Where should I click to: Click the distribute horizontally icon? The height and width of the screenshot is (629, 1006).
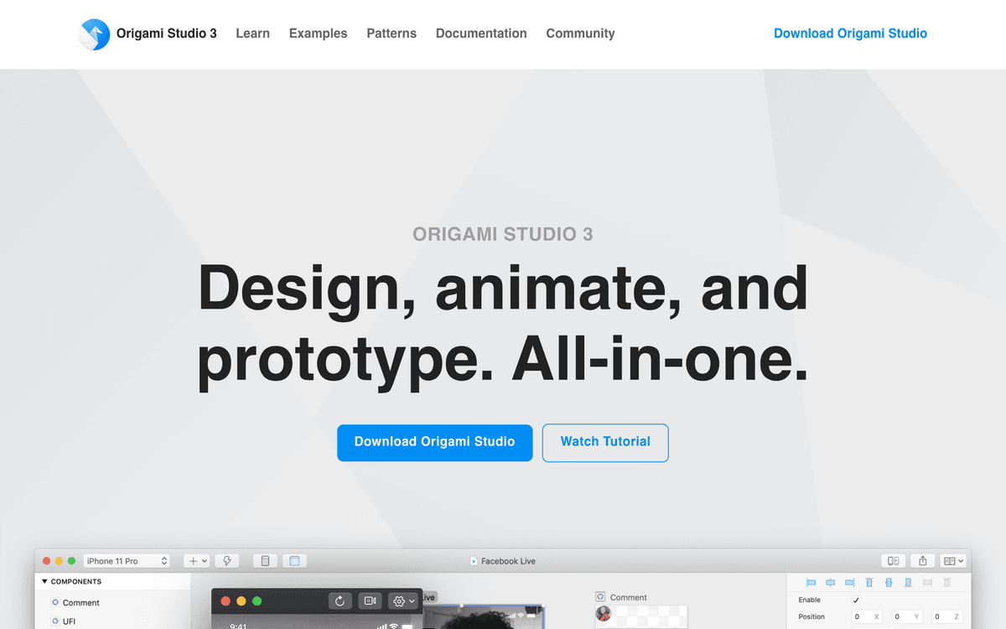(x=927, y=582)
